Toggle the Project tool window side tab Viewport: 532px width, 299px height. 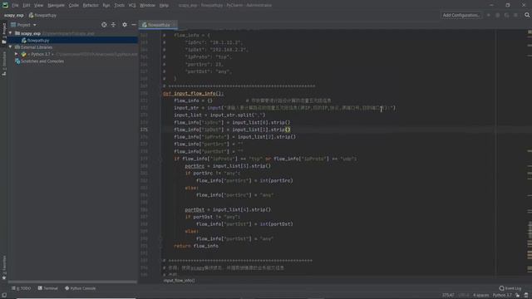4,33
